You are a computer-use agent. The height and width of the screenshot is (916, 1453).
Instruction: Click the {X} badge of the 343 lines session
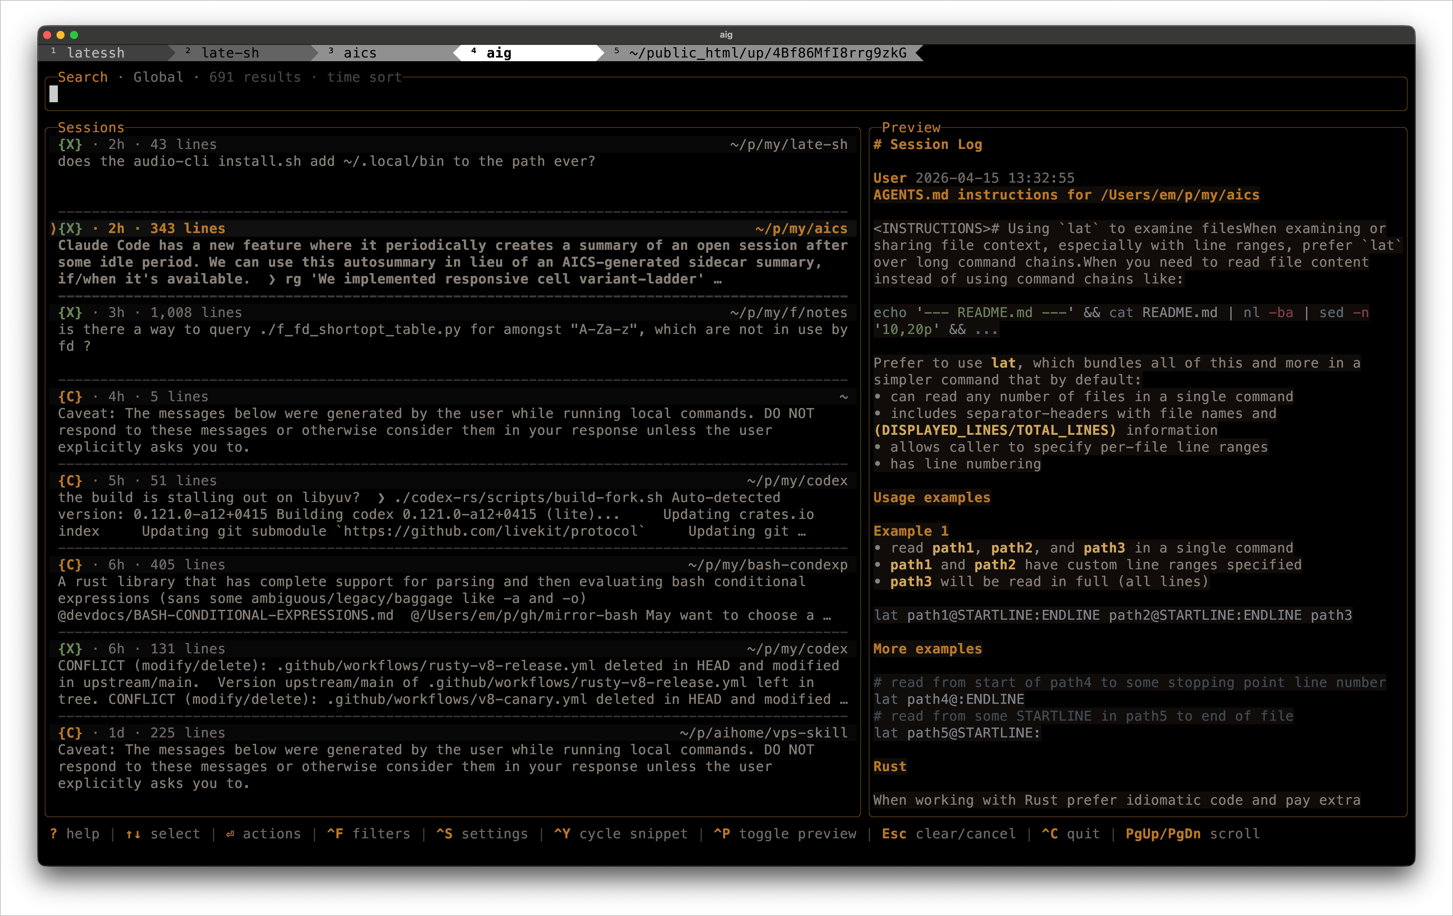point(70,228)
